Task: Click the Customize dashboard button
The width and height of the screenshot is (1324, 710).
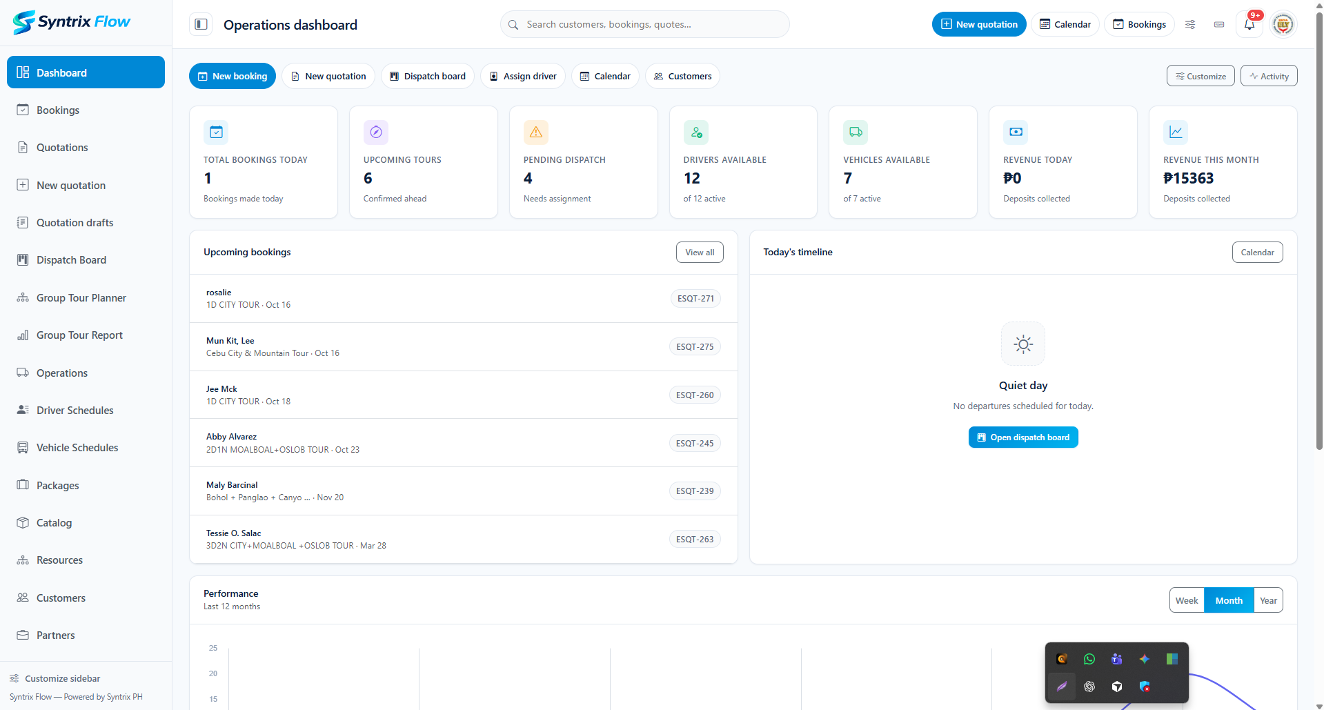Action: pos(1201,76)
